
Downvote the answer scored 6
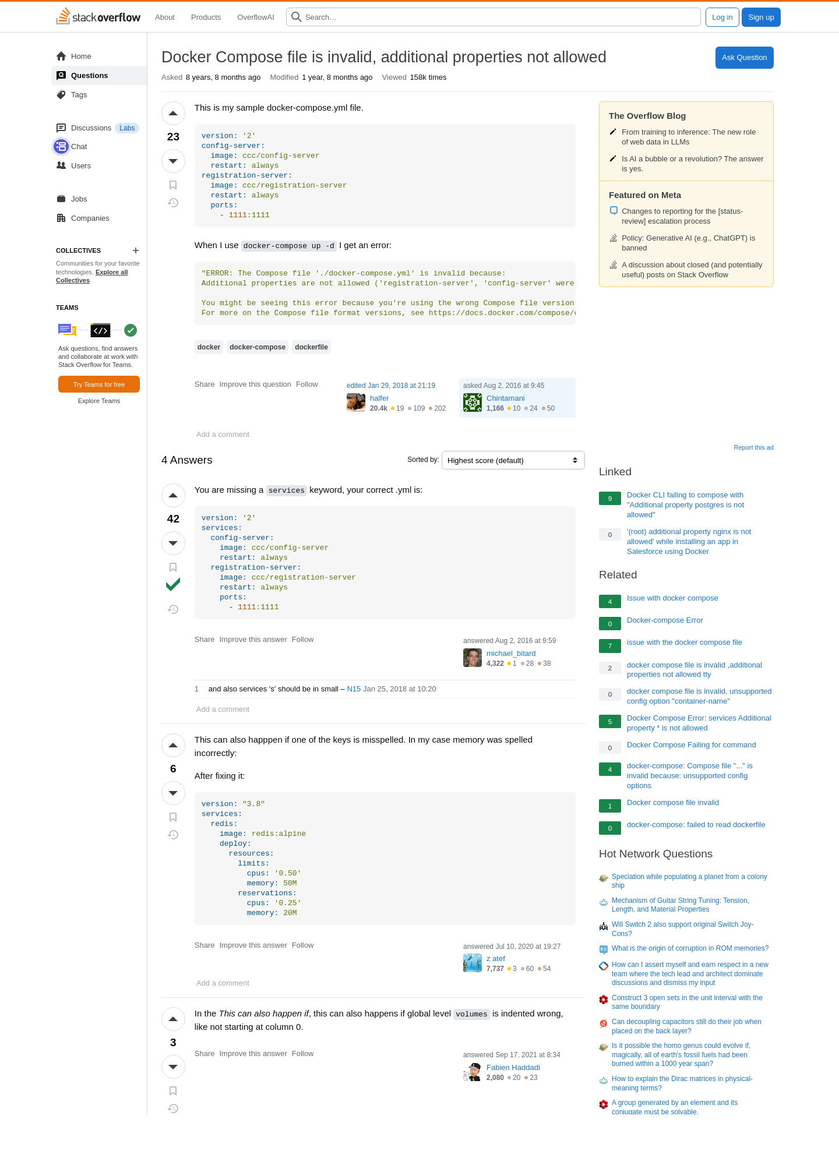click(x=173, y=793)
